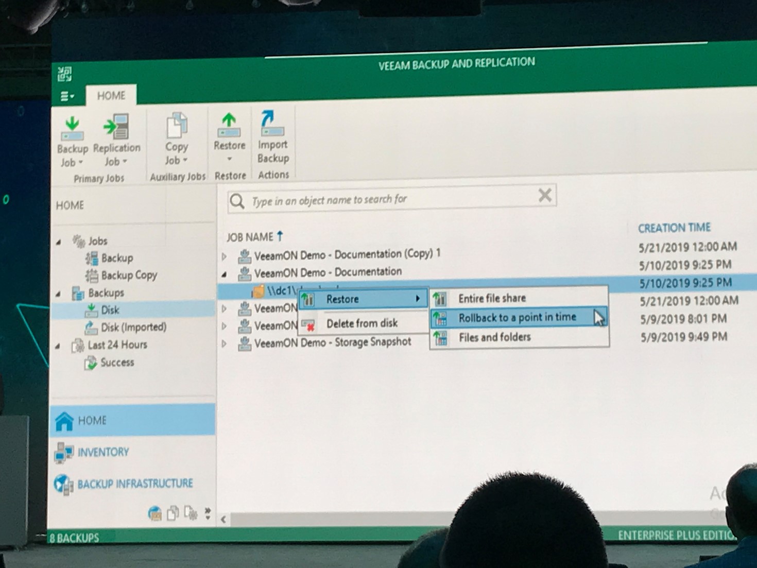This screenshot has height=568, width=757.
Task: Click the Veeam logo icon in title bar
Action: [x=65, y=74]
